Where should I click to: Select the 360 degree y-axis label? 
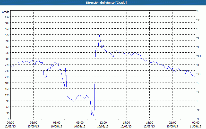7,47
